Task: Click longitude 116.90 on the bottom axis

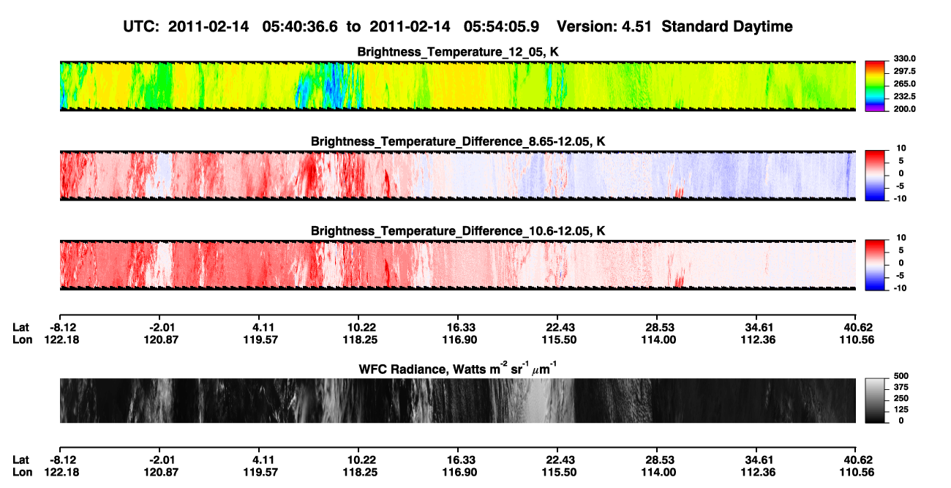Action: pyautogui.click(x=458, y=473)
